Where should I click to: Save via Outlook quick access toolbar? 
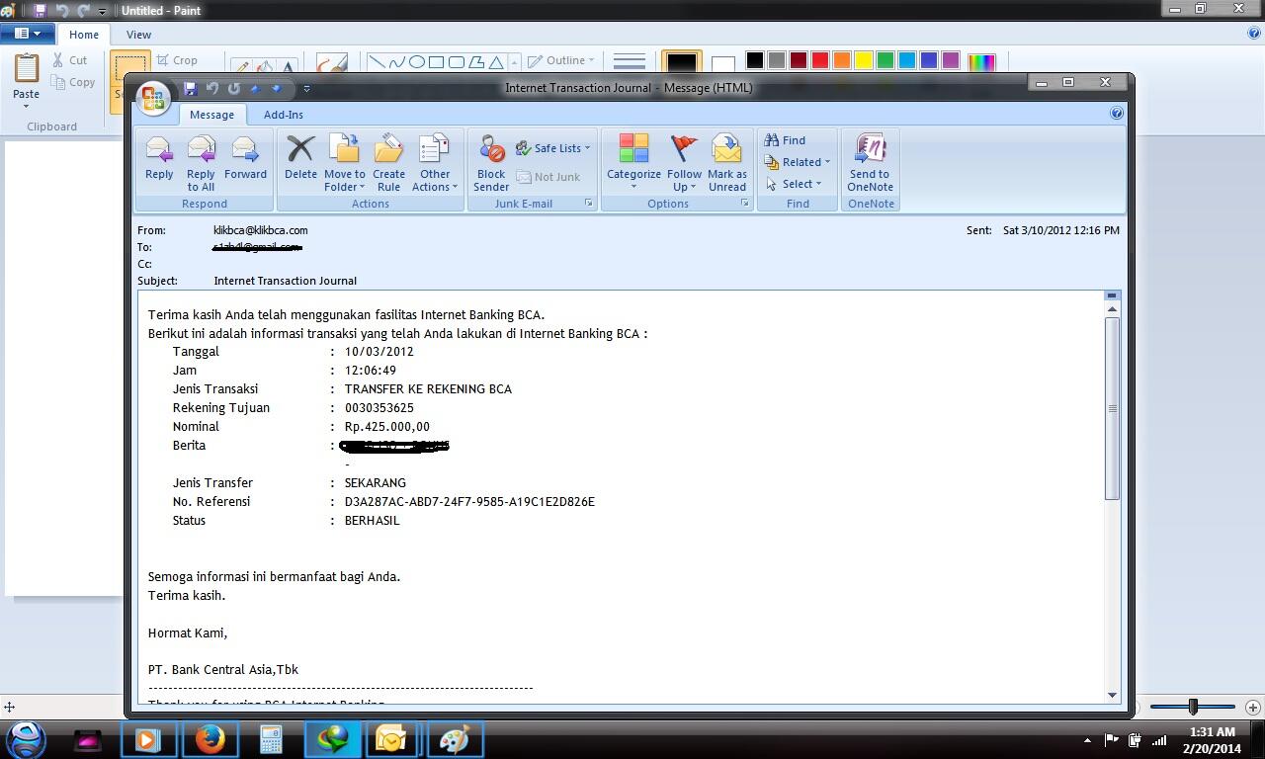[190, 88]
